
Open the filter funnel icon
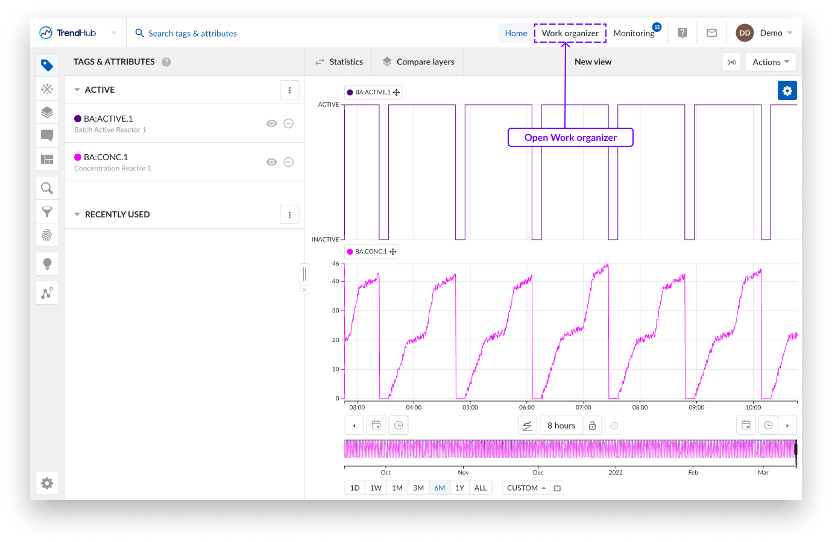click(47, 212)
